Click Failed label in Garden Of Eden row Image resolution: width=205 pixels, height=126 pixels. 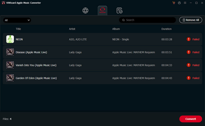(x=196, y=78)
